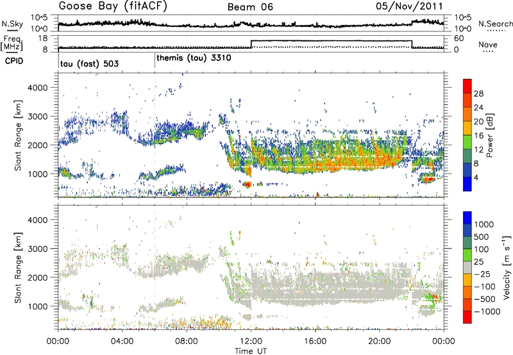Click the '-25' value on velocity scale
Screen dimensions: 513x355
[481, 274]
